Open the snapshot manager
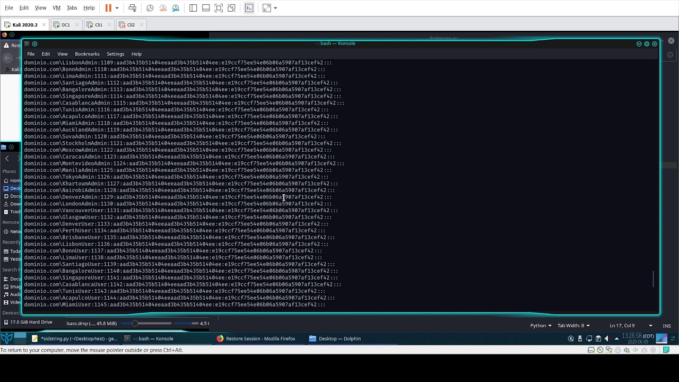The width and height of the screenshot is (679, 382). 176,8
